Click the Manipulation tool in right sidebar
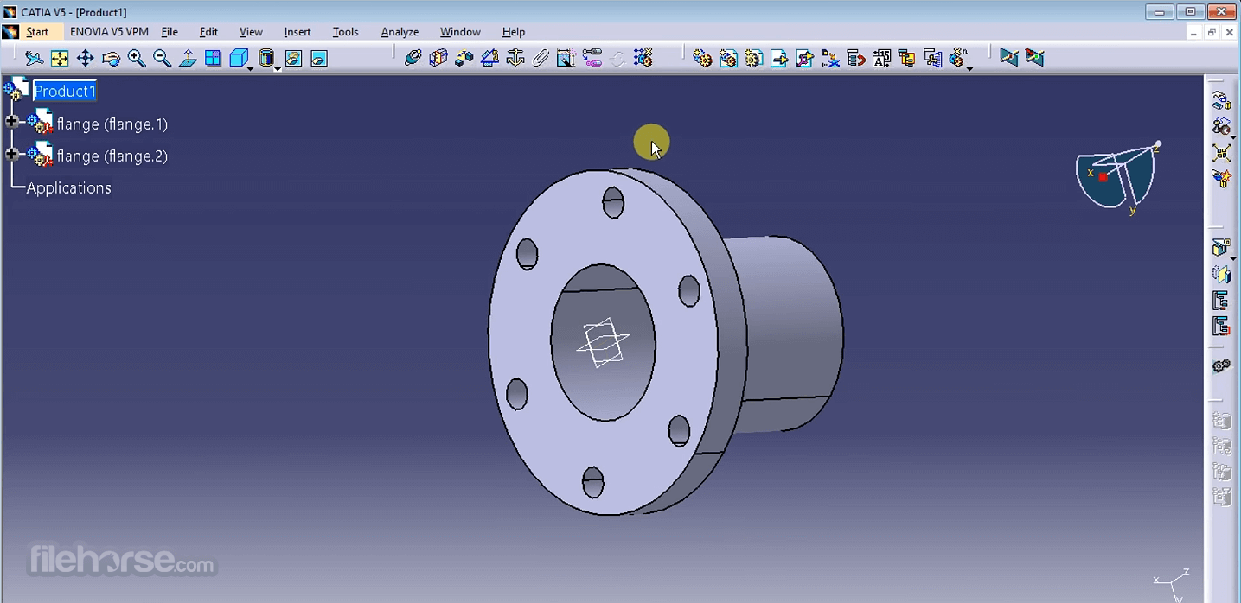The image size is (1241, 603). coord(1221,101)
